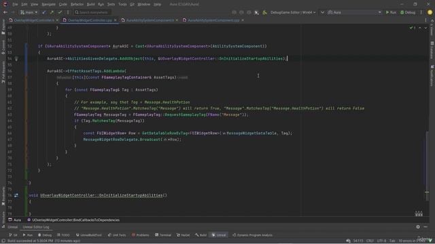This screenshot has width=435, height=244.
Task: Expand the chevron before Aura run configuration
Action: pos(322,12)
